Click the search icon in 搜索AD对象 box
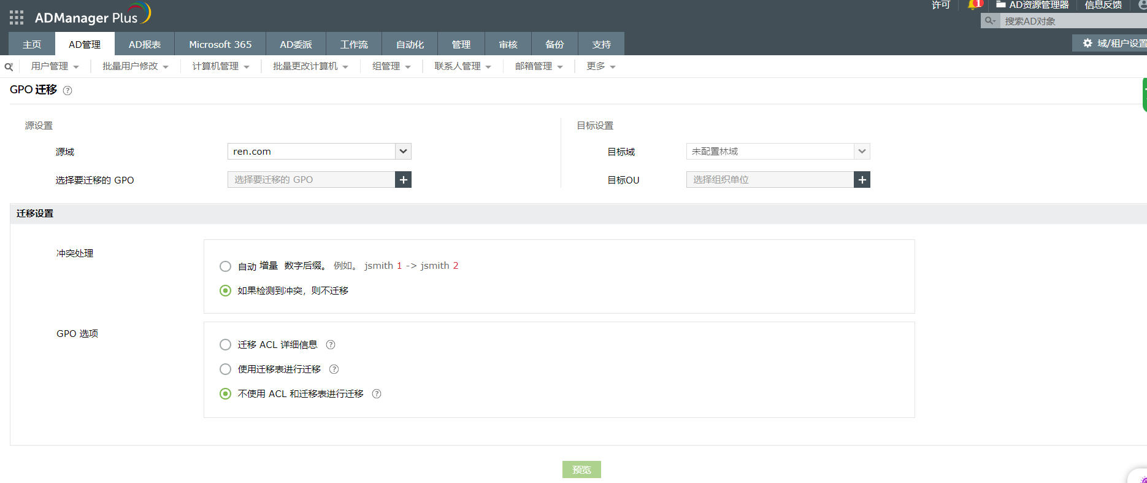 pyautogui.click(x=990, y=21)
